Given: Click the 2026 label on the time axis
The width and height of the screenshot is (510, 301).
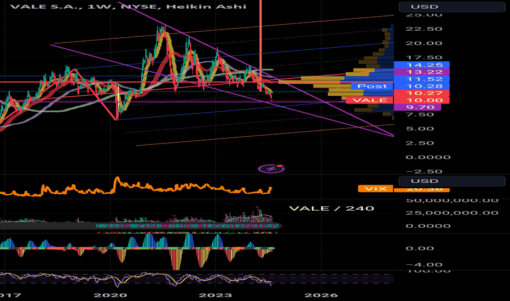Looking at the screenshot, I should 321,296.
